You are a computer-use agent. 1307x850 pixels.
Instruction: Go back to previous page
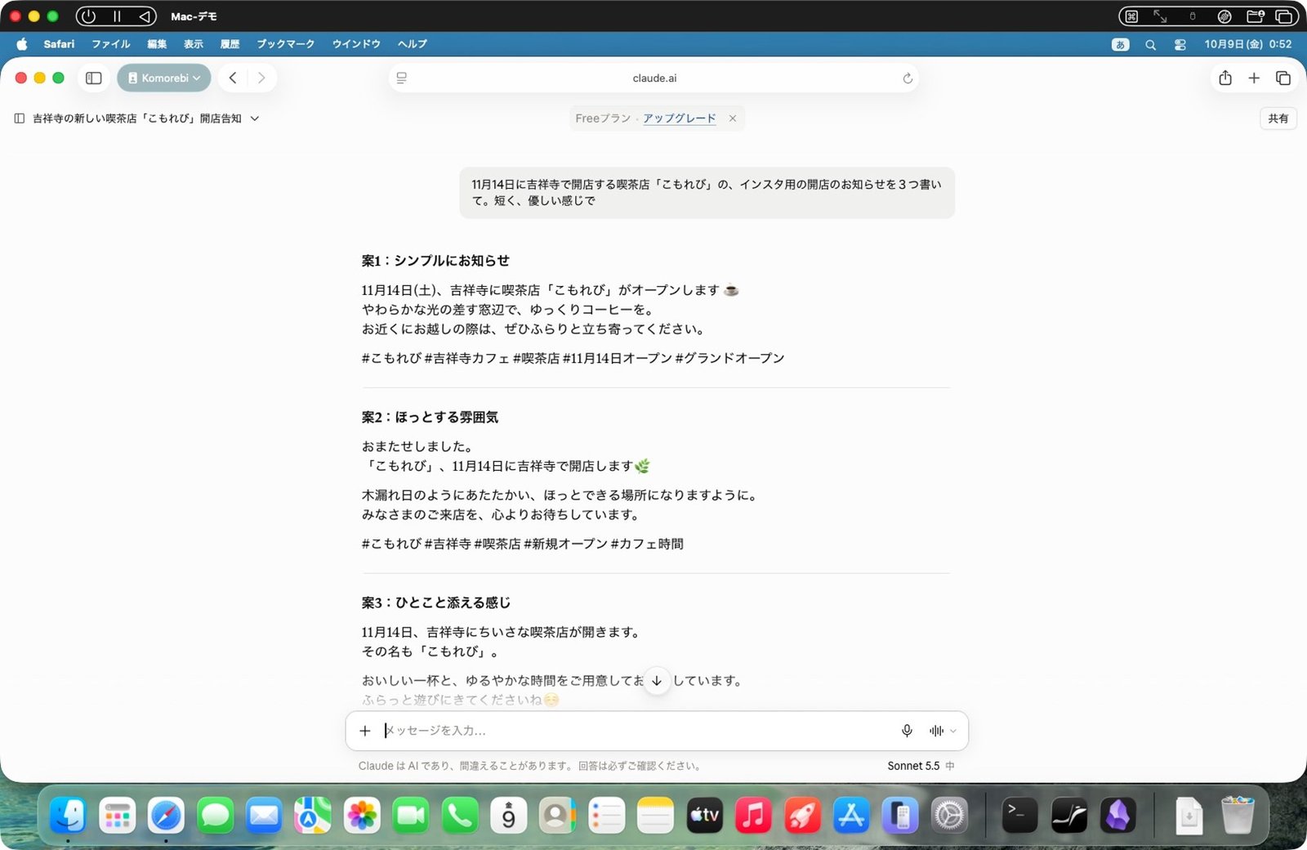coord(233,78)
